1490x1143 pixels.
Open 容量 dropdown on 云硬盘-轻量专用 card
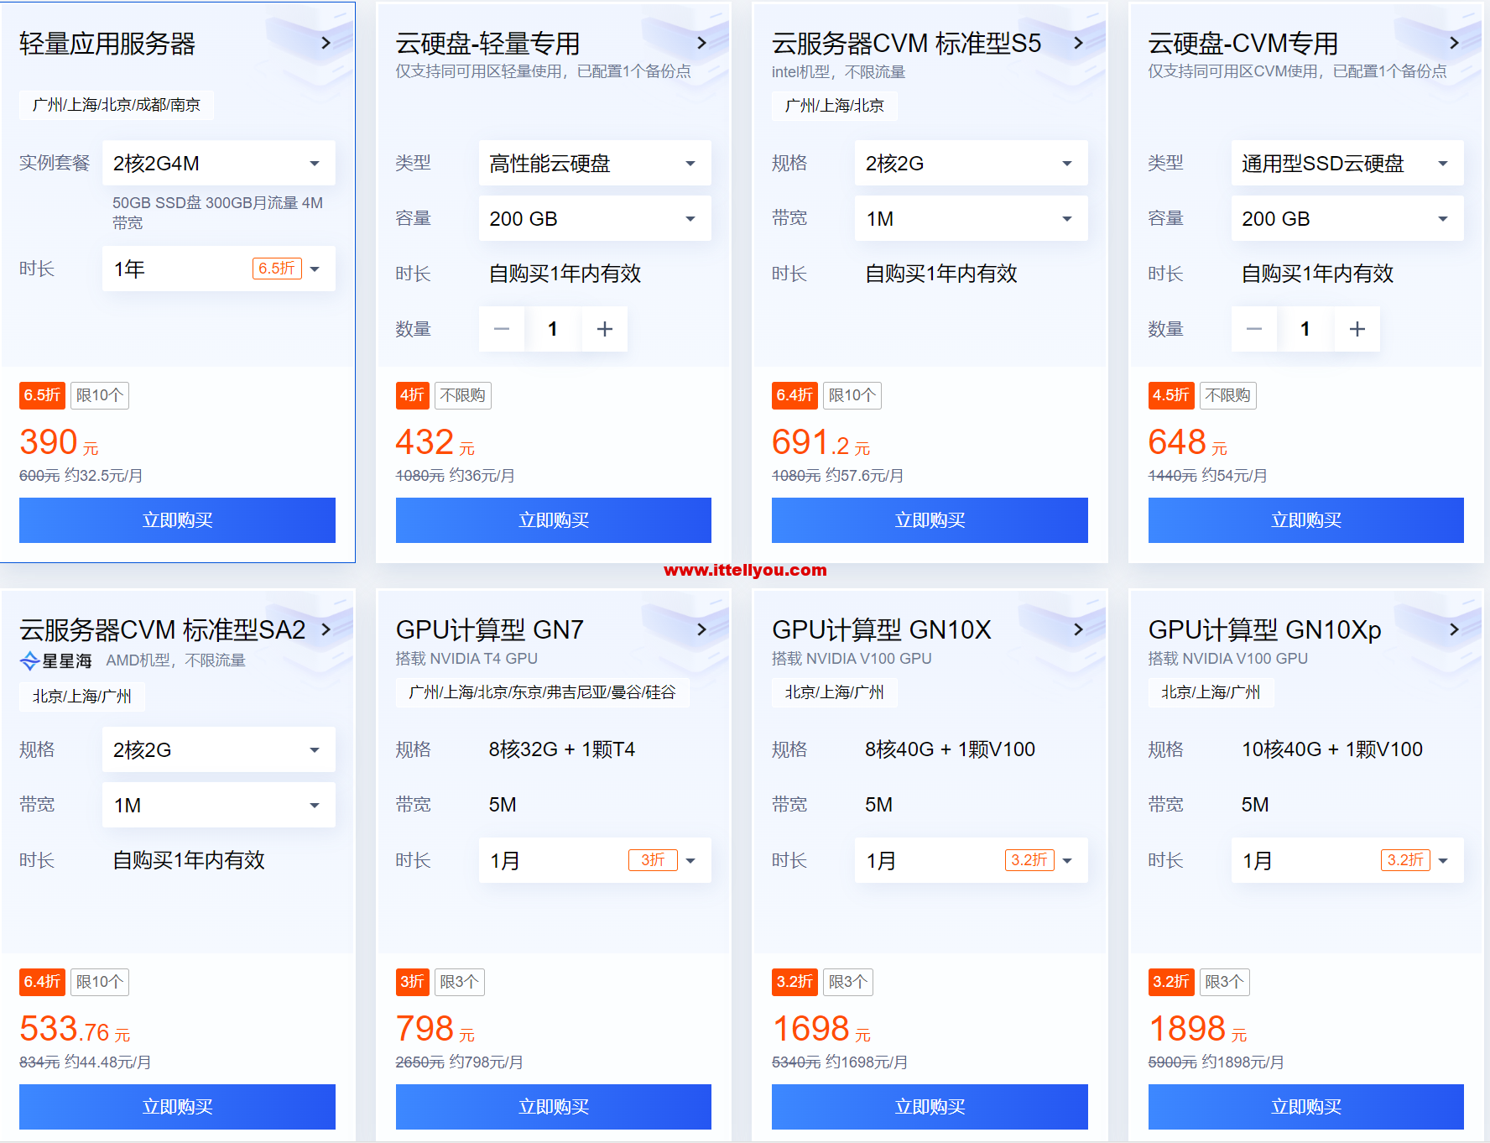pos(595,218)
